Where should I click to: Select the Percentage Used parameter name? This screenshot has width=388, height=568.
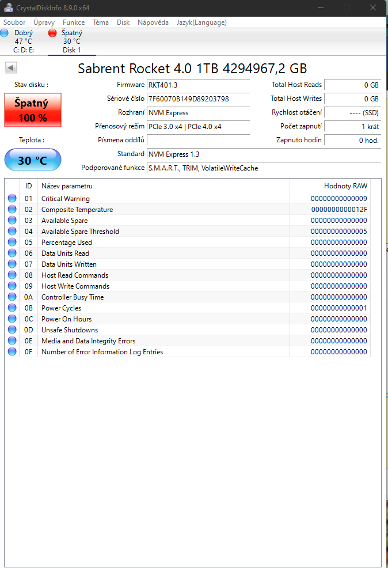67,243
